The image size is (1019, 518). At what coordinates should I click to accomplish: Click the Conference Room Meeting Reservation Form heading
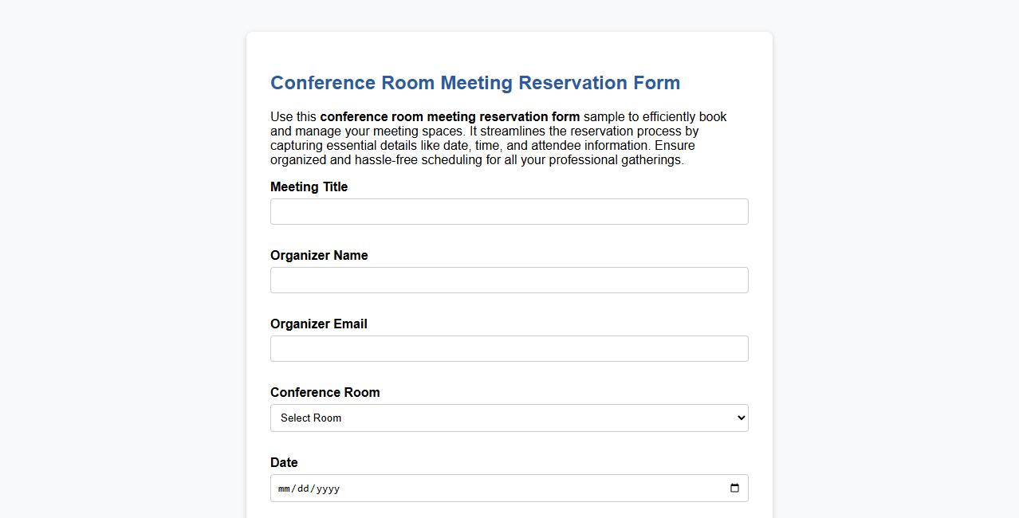click(x=475, y=83)
